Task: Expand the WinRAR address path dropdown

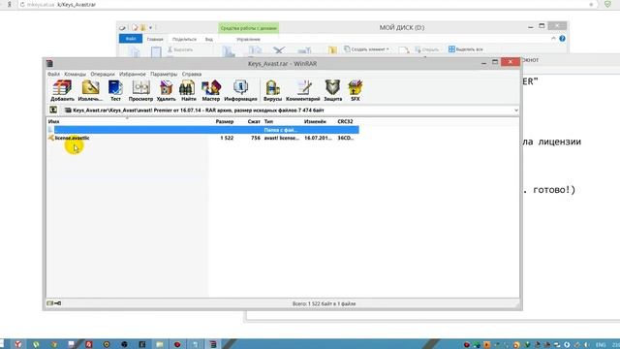Action: (516, 110)
